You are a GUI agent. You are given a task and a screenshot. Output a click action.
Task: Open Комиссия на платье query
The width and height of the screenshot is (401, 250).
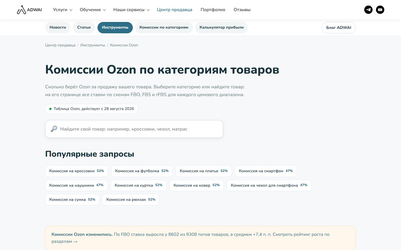(x=204, y=171)
